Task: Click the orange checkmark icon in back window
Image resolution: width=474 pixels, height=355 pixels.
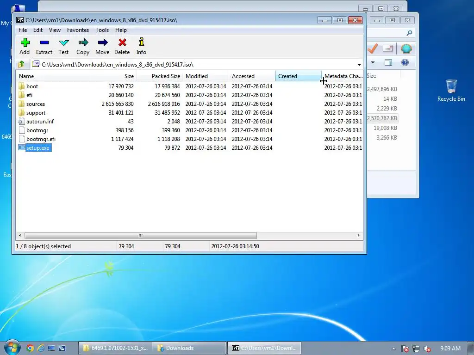Action: (x=373, y=48)
